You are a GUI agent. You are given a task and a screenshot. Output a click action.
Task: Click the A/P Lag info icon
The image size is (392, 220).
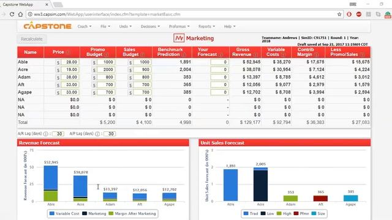pos(97,134)
